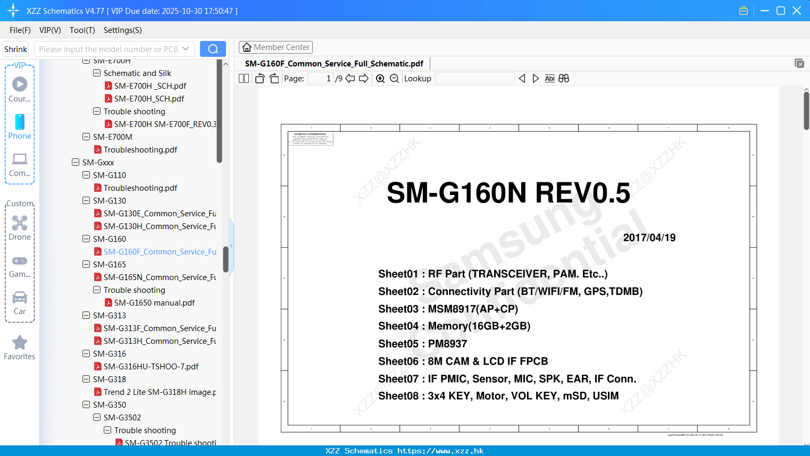Open SM-G1650 manual.pdf
The width and height of the screenshot is (810, 456).
pyautogui.click(x=154, y=302)
